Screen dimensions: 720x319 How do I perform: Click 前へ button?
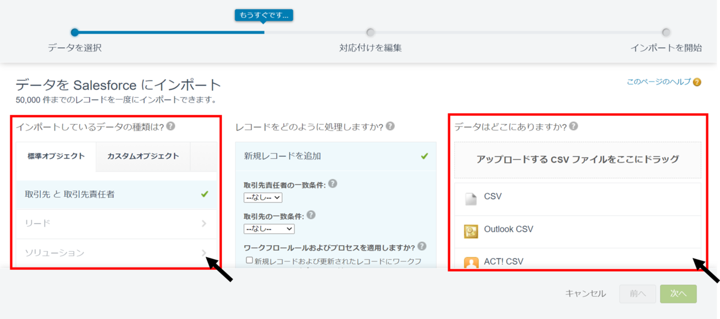click(638, 294)
